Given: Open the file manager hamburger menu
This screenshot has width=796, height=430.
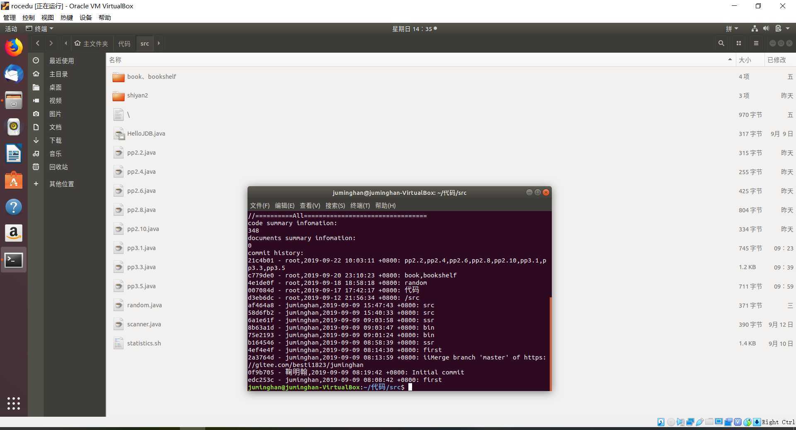Looking at the screenshot, I should click(756, 43).
